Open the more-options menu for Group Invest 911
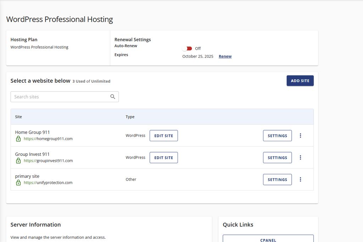This screenshot has width=363, height=242. pyautogui.click(x=300, y=158)
